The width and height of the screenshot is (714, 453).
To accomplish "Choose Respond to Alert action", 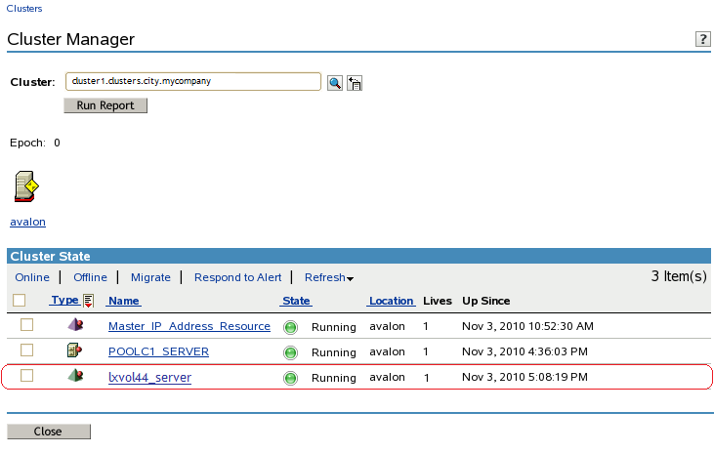I will point(237,278).
